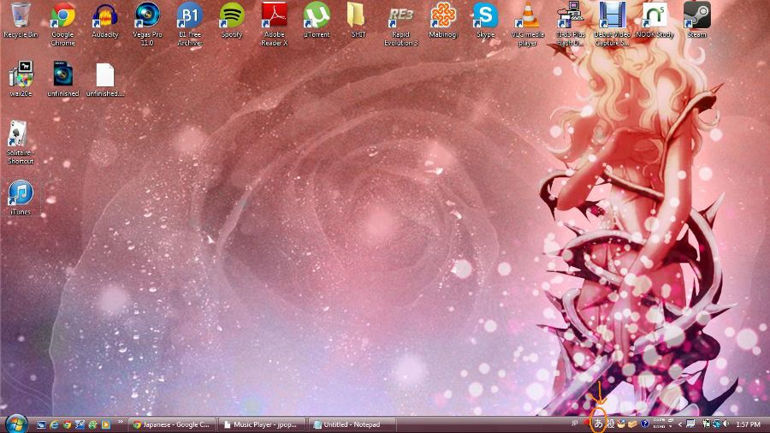Select the Mabinogi desktop shortcut
Viewport: 770px width, 433px height.
click(443, 17)
